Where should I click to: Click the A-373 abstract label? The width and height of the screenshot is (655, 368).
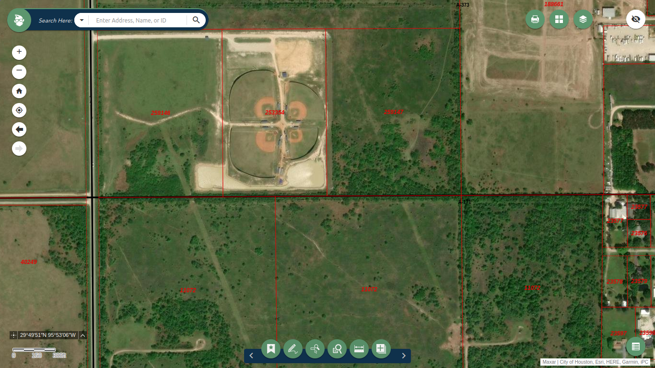[463, 5]
